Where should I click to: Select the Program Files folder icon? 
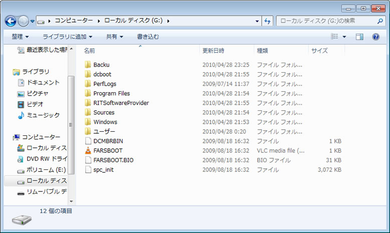coord(88,93)
